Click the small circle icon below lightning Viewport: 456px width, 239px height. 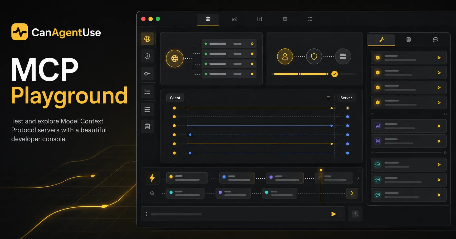coord(152,193)
